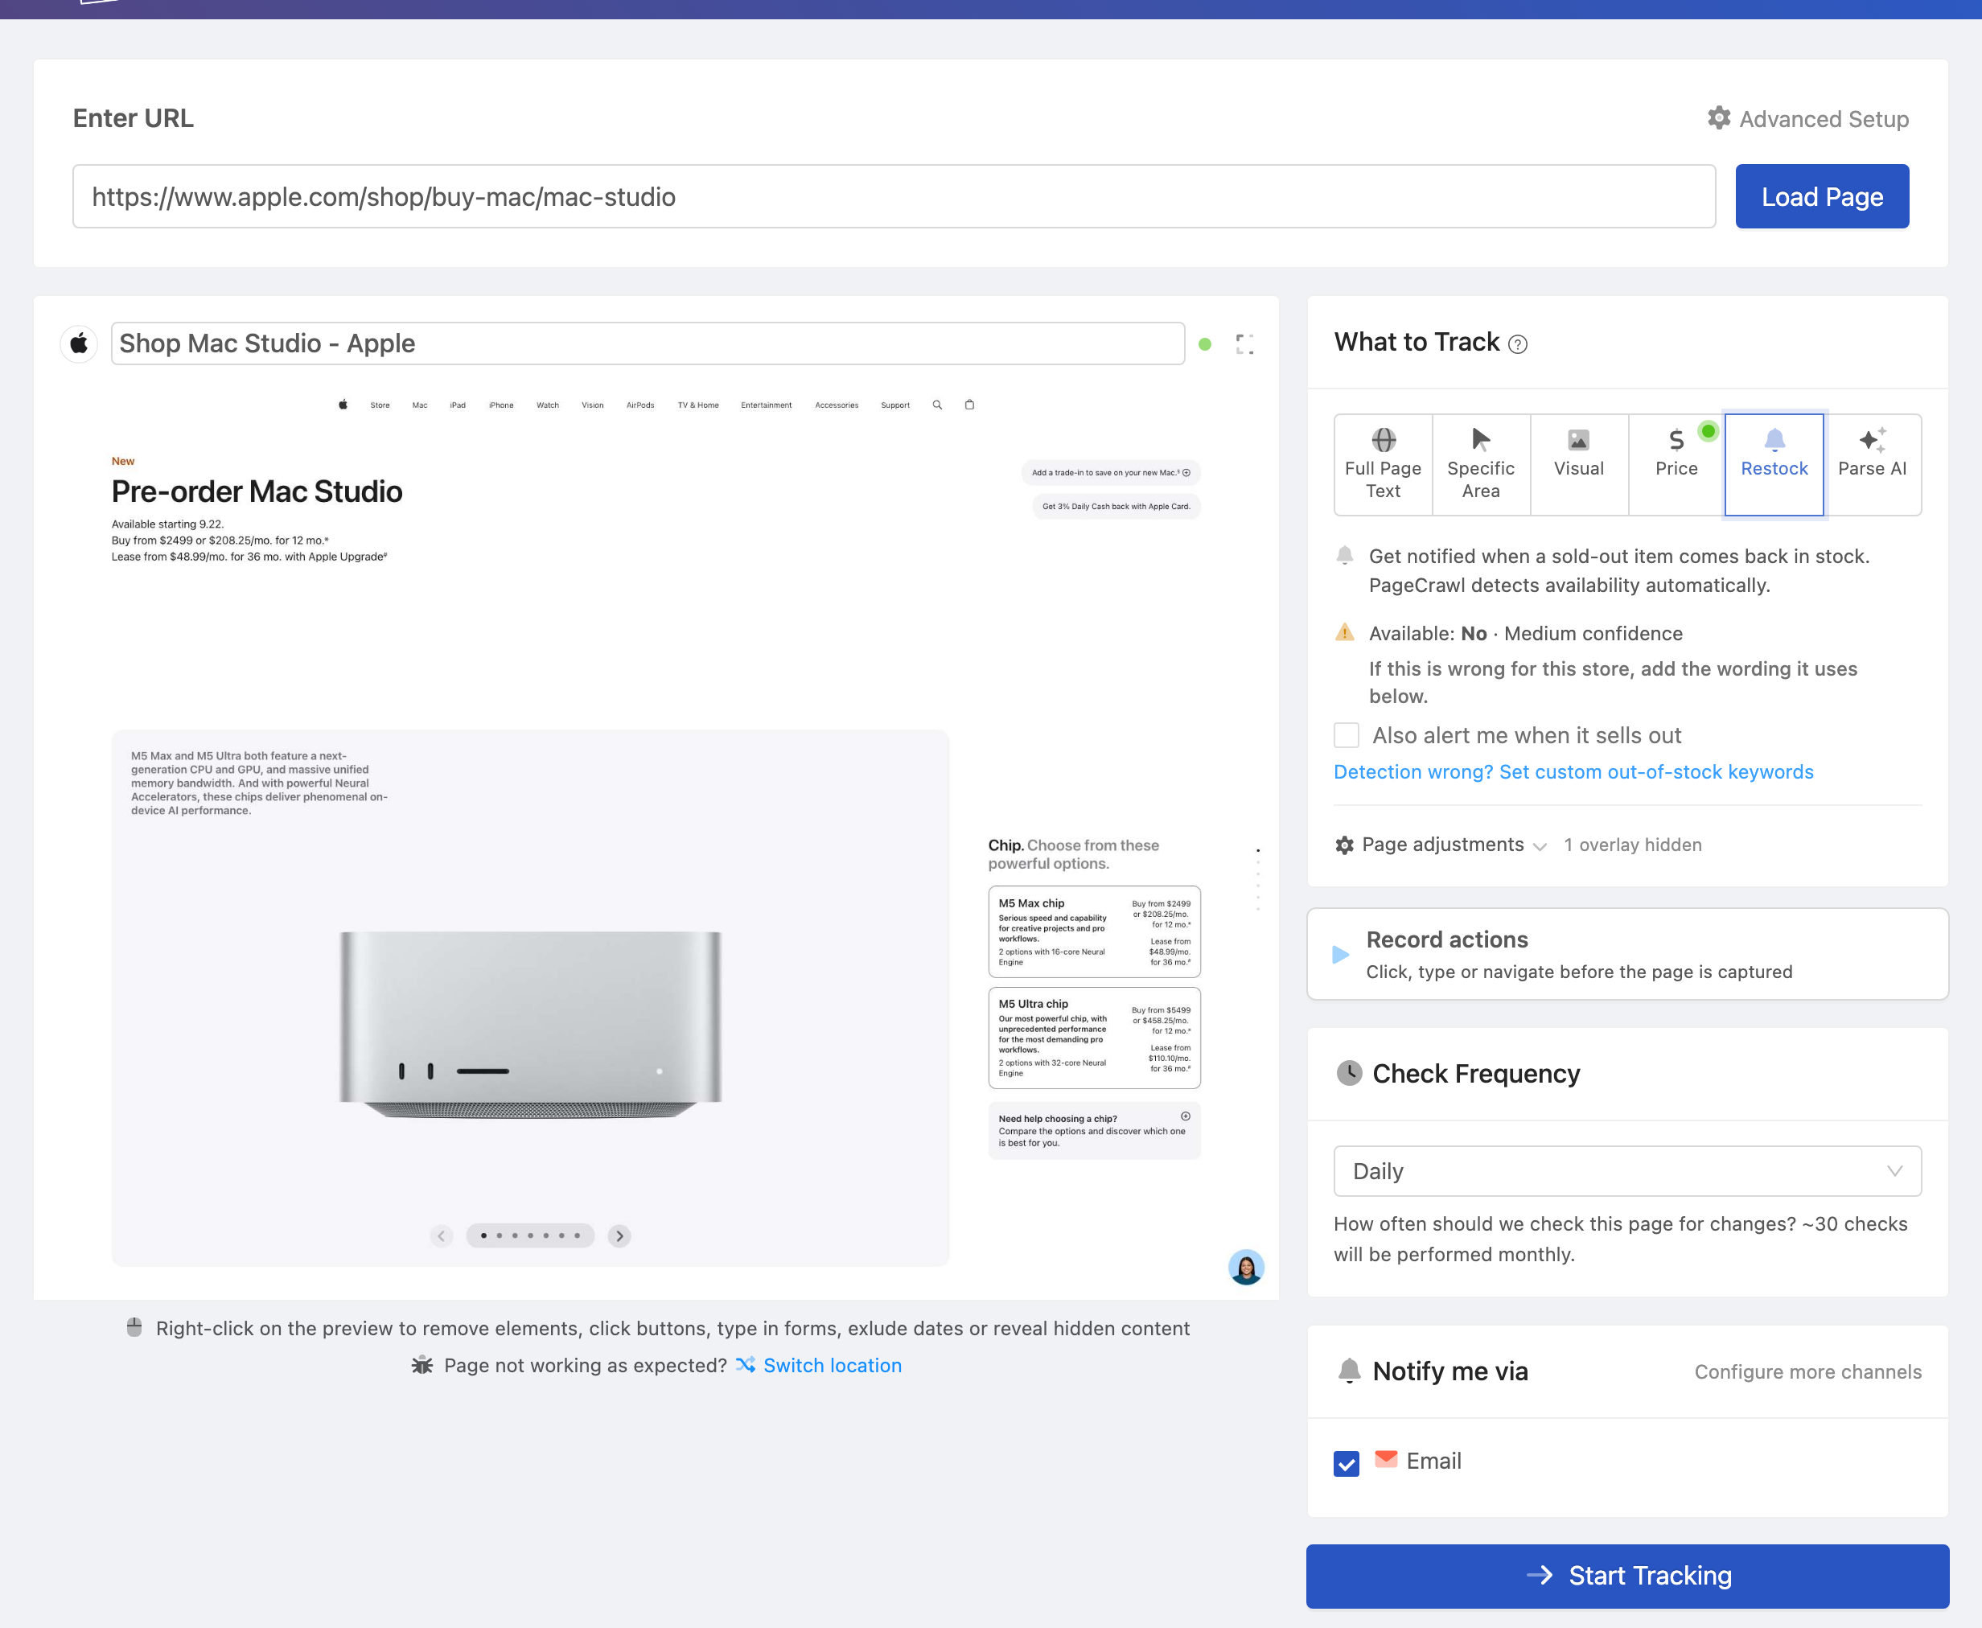Select the M5 Ultra chip option card
Screen dimensions: 1982x1628
(x=1094, y=1037)
